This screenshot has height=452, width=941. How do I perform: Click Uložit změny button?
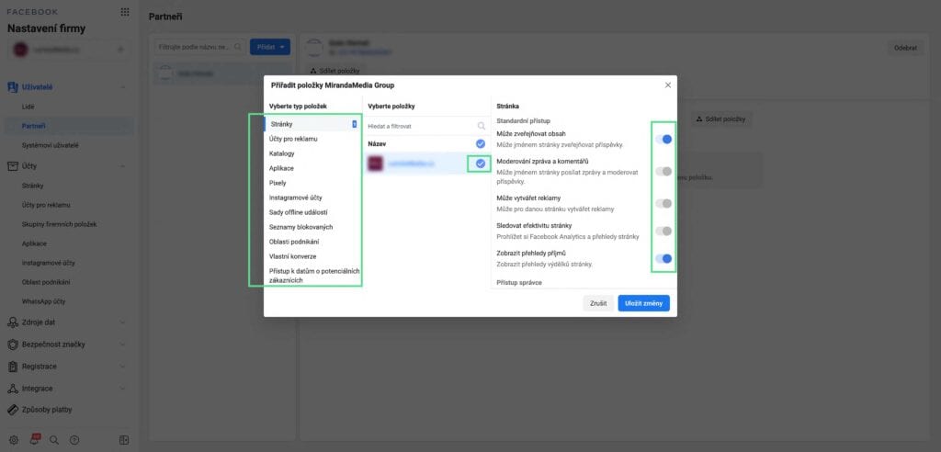[x=643, y=303]
